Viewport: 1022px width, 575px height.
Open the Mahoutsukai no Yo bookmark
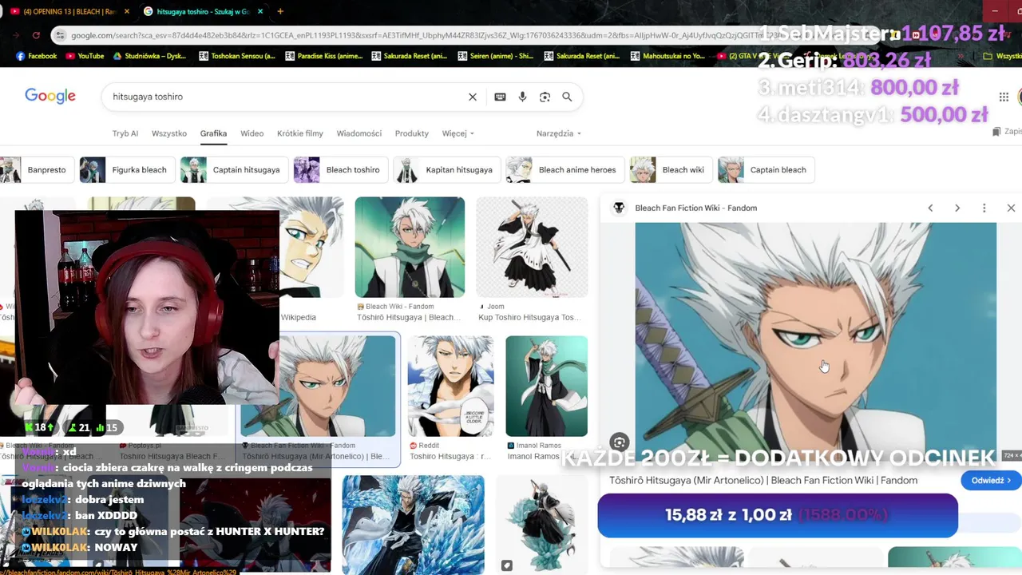[x=668, y=56]
